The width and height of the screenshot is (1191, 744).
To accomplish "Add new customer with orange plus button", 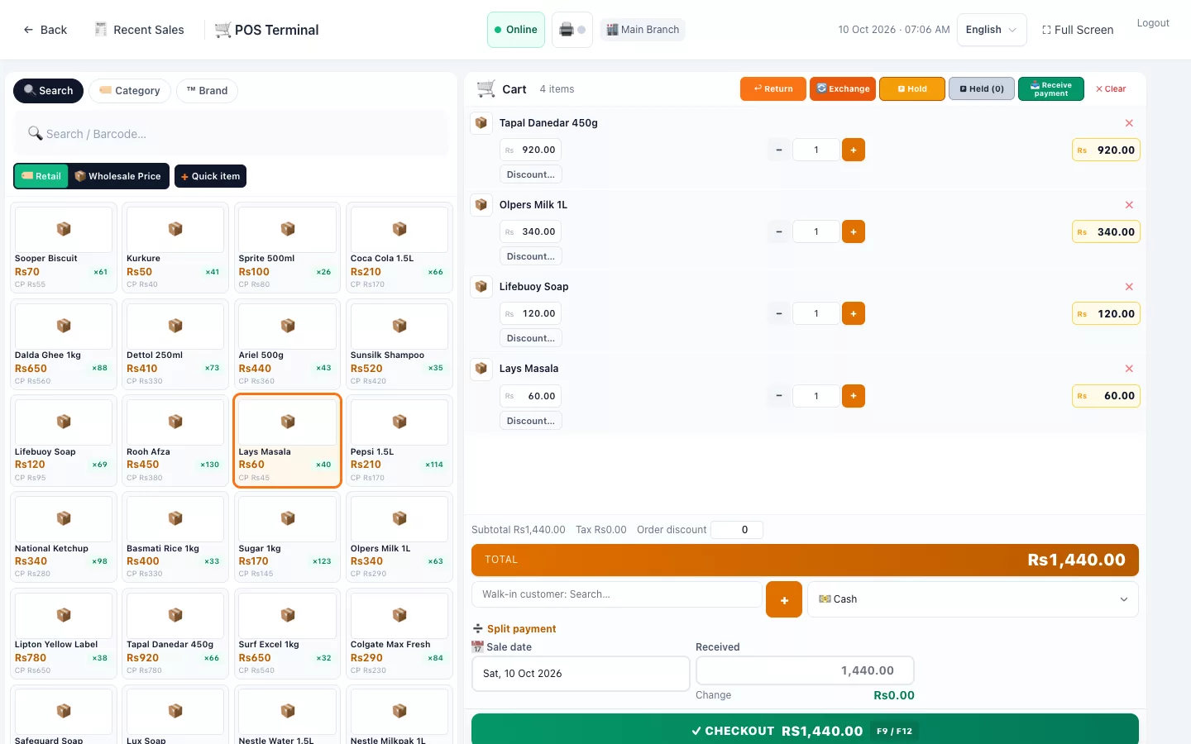I will click(x=784, y=599).
